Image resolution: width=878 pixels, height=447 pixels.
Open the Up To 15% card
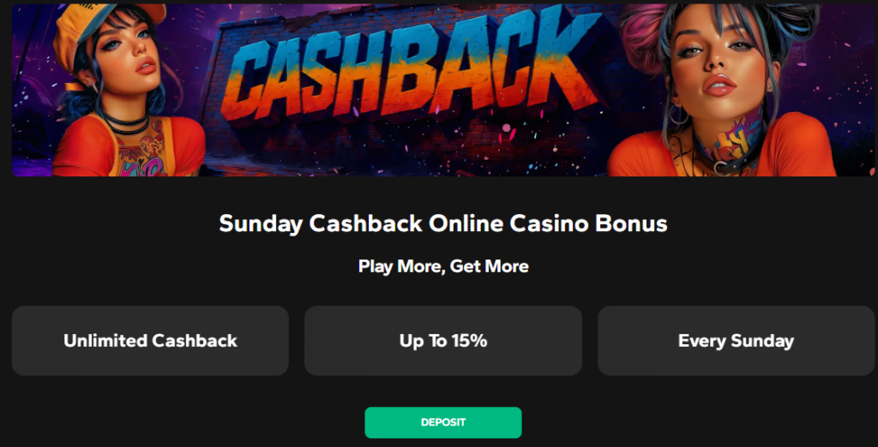coord(442,341)
